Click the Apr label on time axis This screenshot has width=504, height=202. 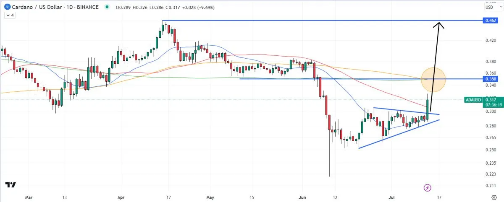[121, 197]
